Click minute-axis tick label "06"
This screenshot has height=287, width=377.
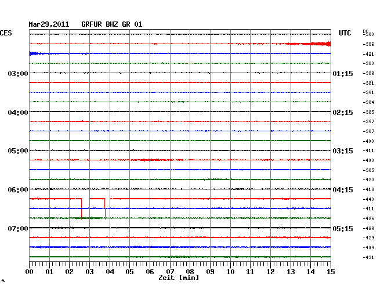[150, 272]
